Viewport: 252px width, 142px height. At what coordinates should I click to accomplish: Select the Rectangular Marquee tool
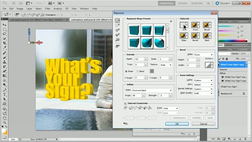(x=4, y=30)
